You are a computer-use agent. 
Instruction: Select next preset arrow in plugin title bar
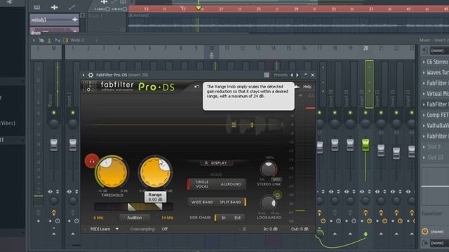(297, 75)
